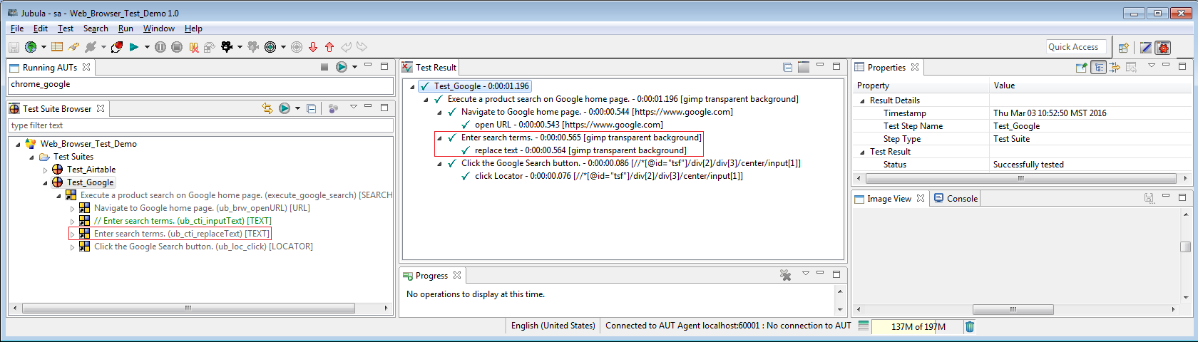Toggle Show Categories in Properties view
Image resolution: width=1198 pixels, height=342 pixels.
coord(1099,67)
